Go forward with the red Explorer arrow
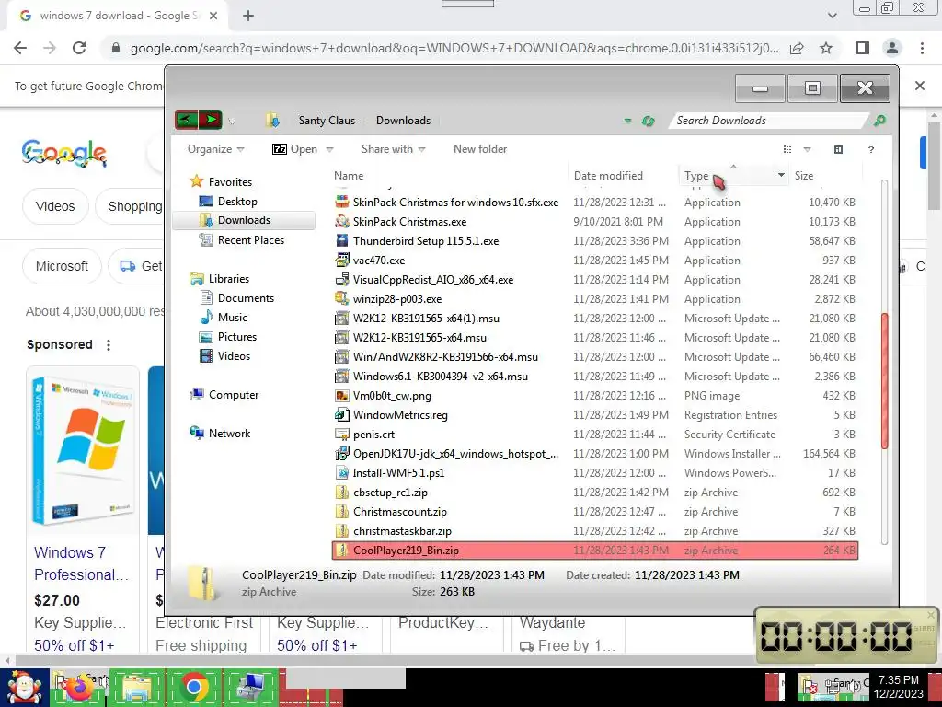 [x=211, y=121]
